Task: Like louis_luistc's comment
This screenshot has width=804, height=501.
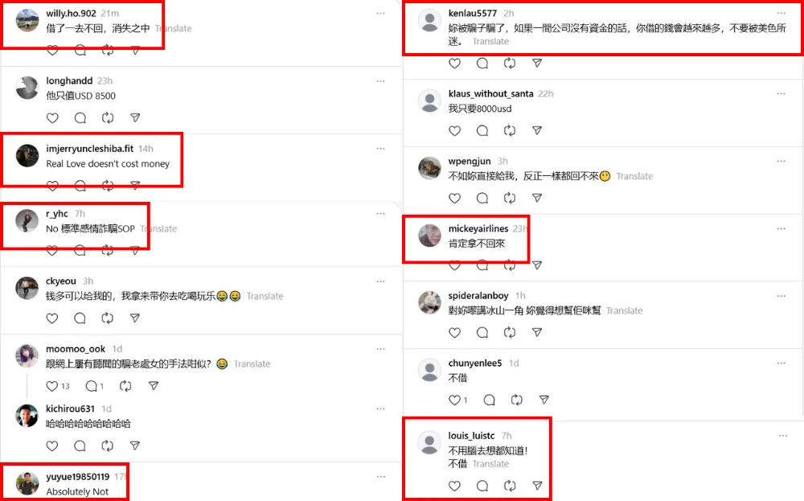Action: coord(454,486)
